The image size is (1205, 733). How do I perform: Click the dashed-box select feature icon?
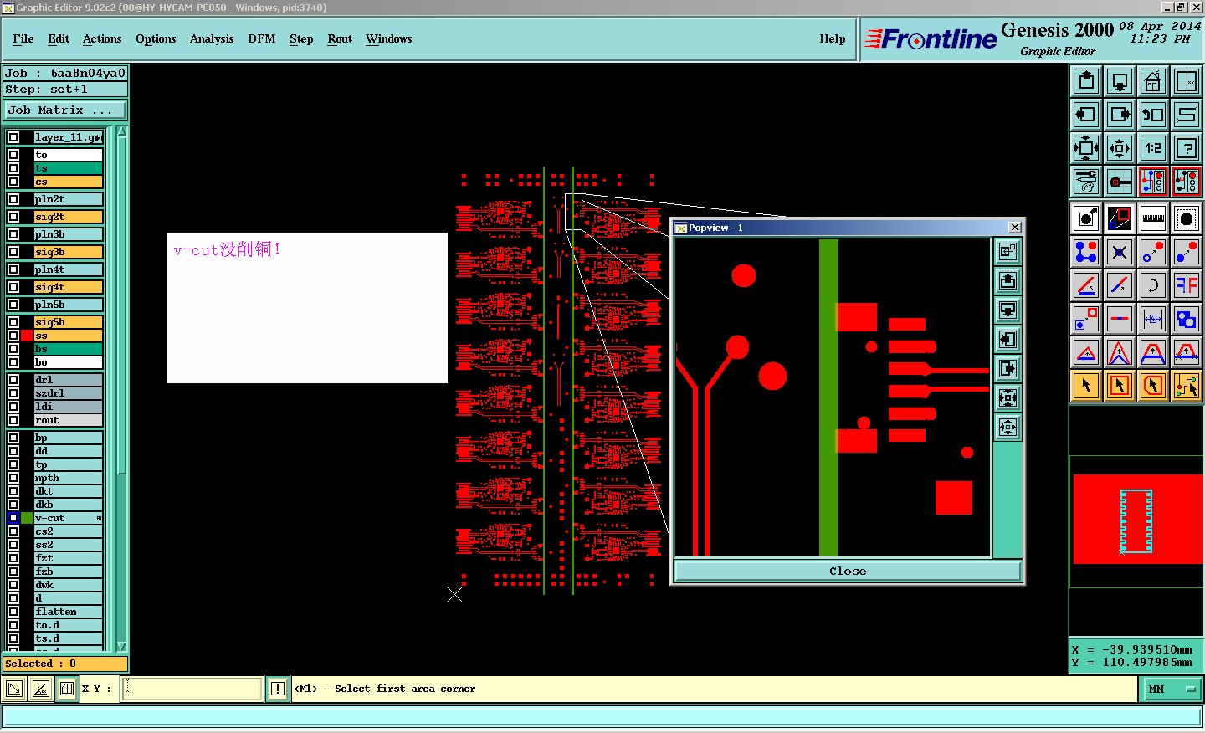click(x=1187, y=218)
